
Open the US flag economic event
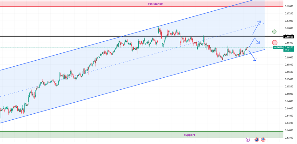tap(263, 140)
